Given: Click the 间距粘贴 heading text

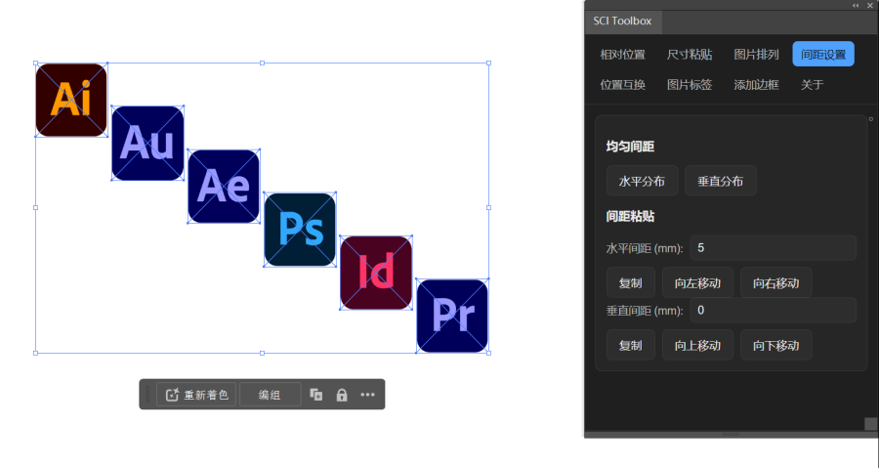Looking at the screenshot, I should coord(630,216).
